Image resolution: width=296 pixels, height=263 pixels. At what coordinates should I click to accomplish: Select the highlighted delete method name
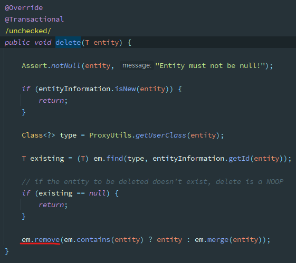[x=68, y=42]
